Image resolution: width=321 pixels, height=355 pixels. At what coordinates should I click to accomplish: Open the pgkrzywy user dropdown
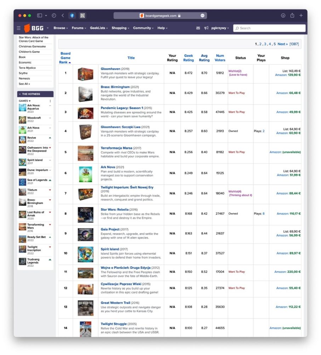pyautogui.click(x=220, y=28)
